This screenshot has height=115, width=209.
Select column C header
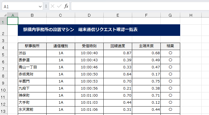(x=61, y=15)
